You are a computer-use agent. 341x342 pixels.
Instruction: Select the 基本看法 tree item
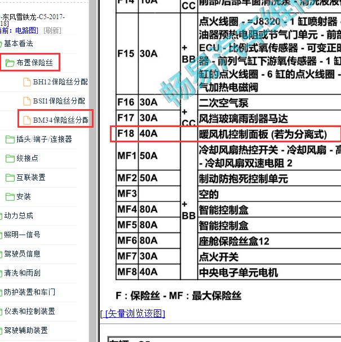(x=19, y=44)
